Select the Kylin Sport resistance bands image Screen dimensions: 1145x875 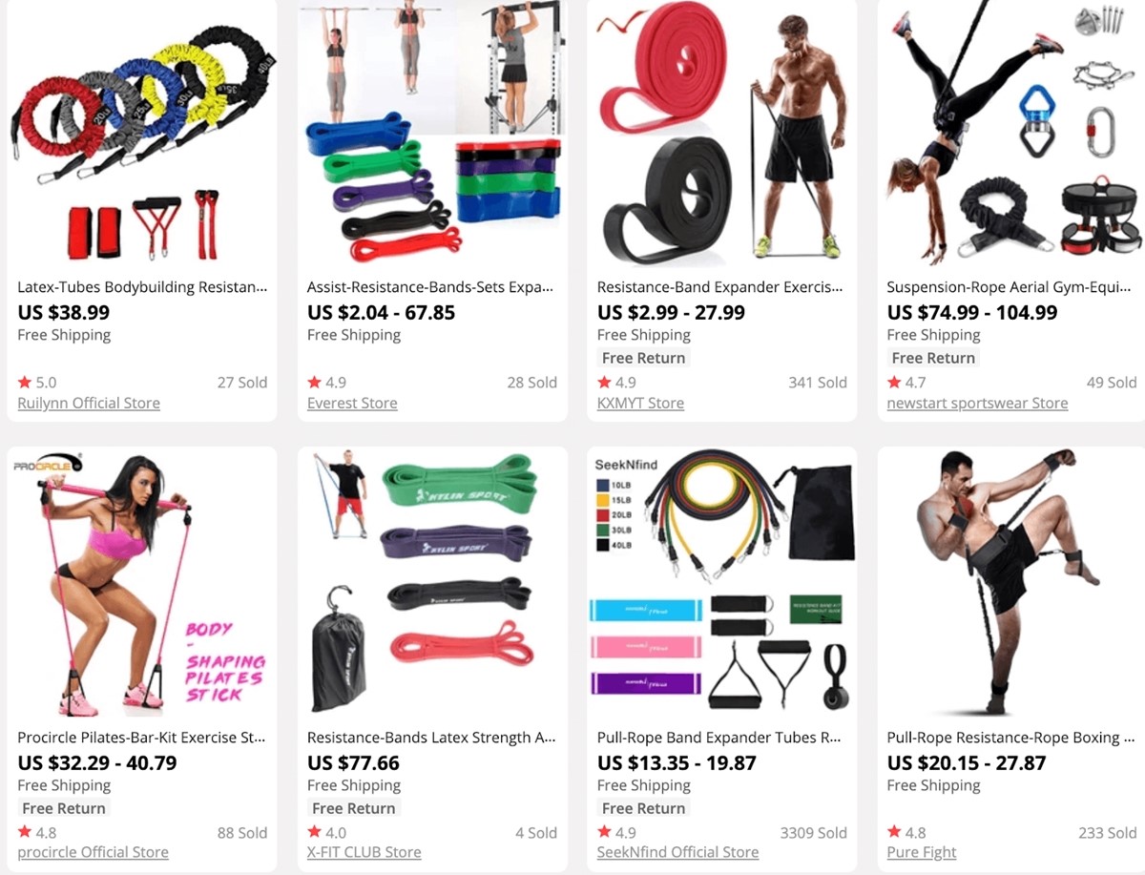(431, 583)
